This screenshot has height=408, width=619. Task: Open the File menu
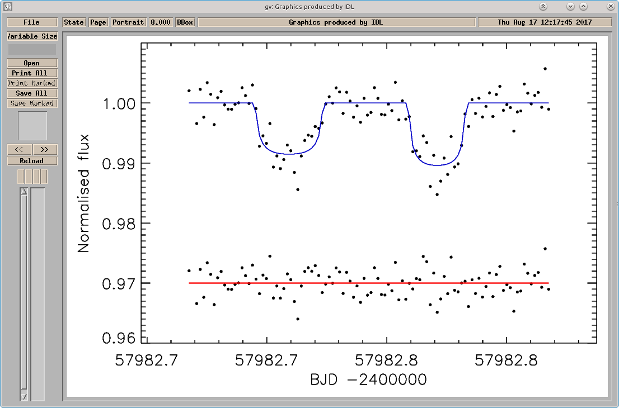click(31, 22)
